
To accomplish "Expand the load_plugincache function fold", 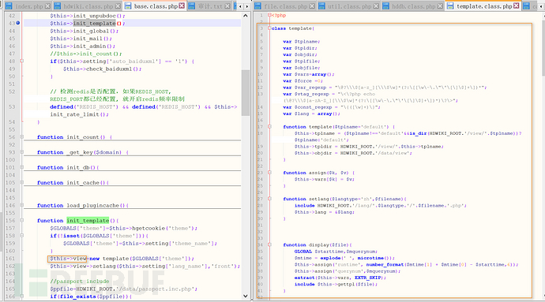I will [x=21, y=205].
